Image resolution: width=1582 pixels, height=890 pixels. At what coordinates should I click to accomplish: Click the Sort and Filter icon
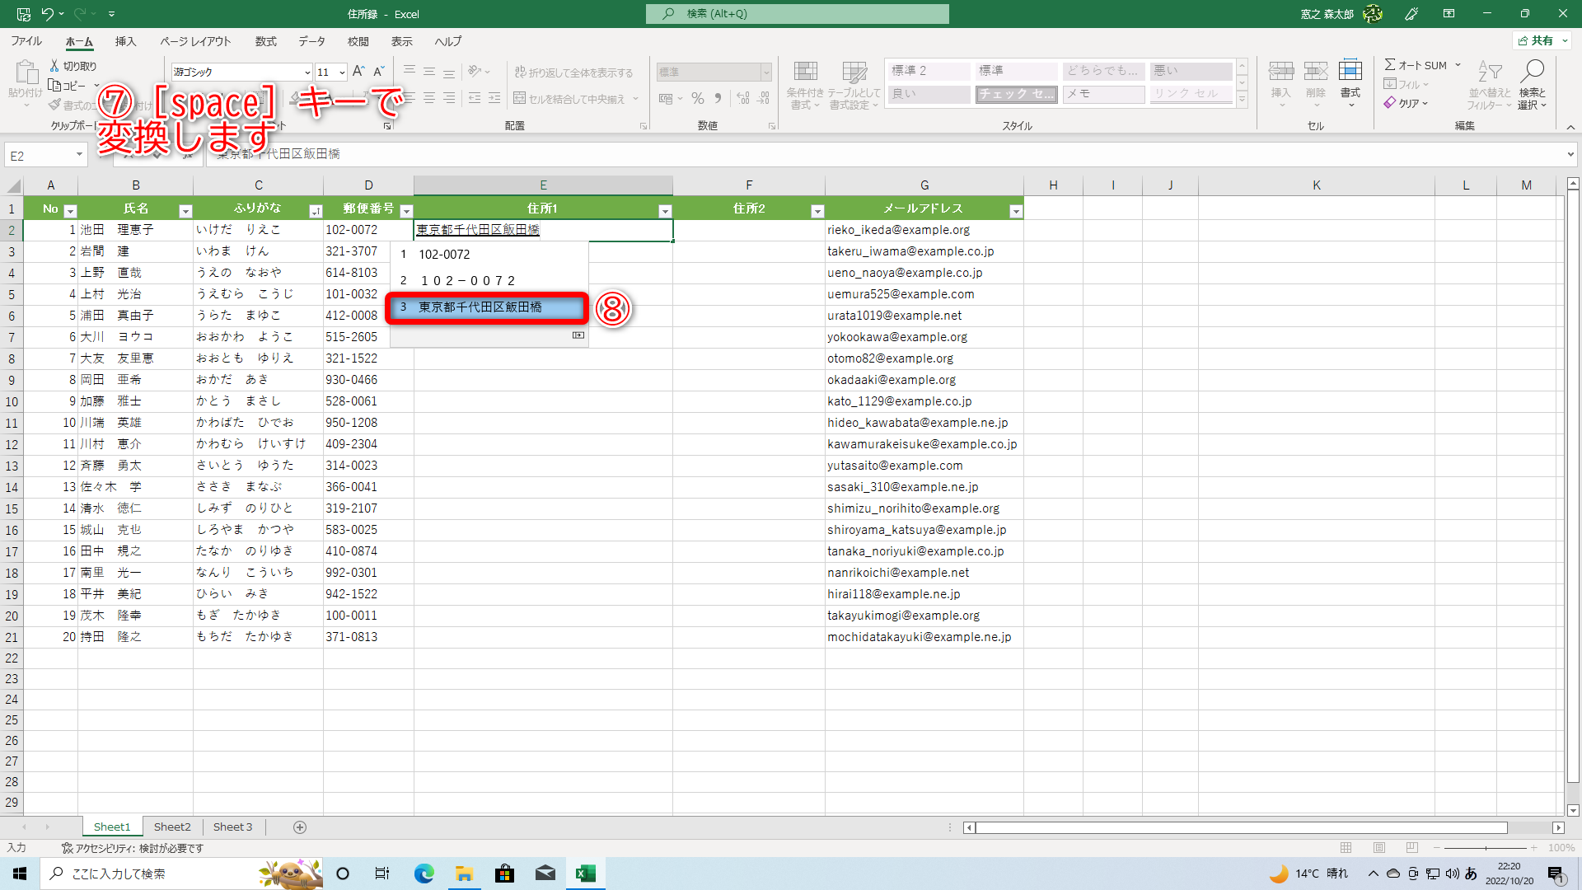pyautogui.click(x=1489, y=73)
